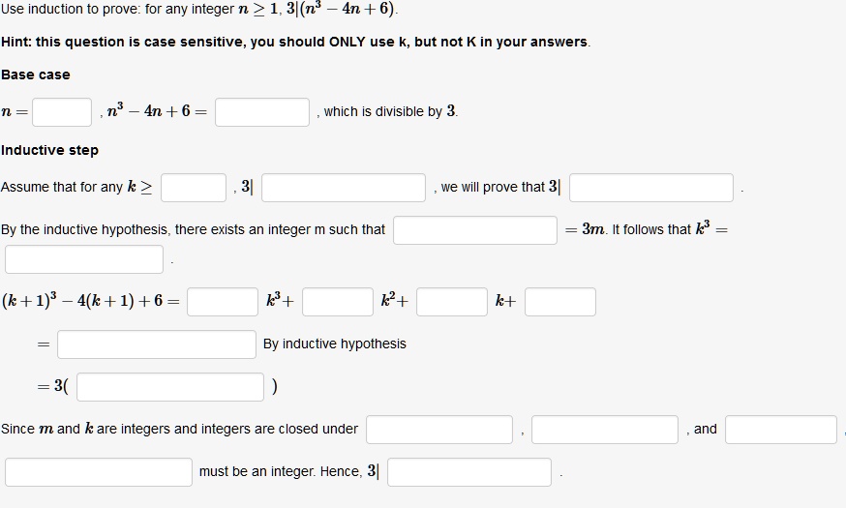
Task: Click the coefficient box before 'k+'
Action: 452,302
